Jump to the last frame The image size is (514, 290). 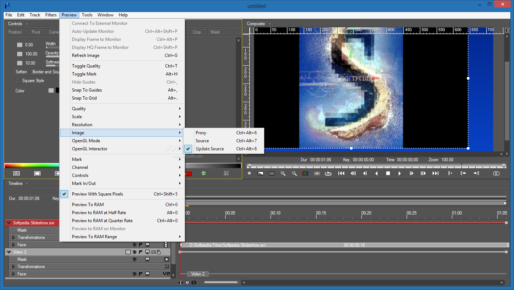pyautogui.click(x=435, y=174)
